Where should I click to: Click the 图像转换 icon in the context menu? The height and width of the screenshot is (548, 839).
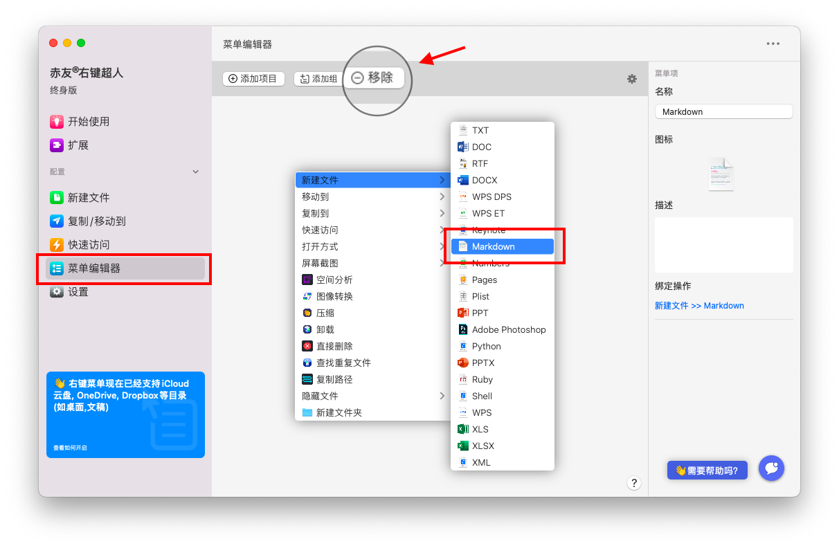tap(307, 296)
